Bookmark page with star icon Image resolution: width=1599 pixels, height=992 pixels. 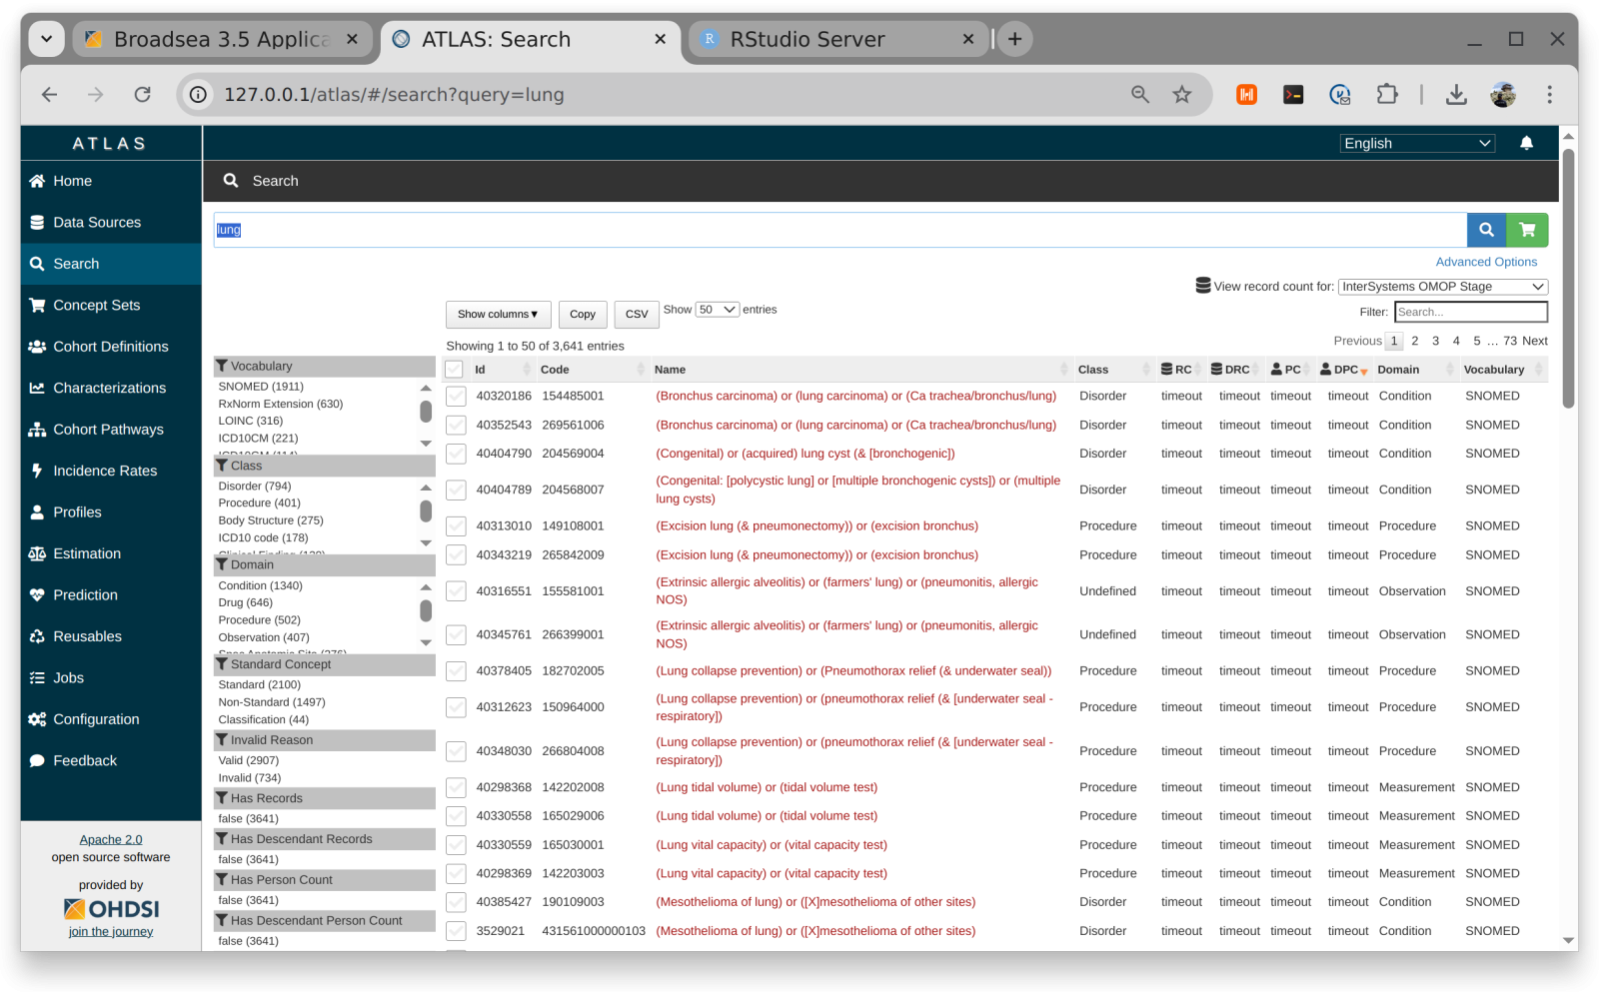click(x=1182, y=95)
